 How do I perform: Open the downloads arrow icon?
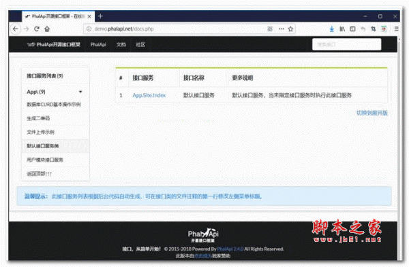[x=331, y=29]
